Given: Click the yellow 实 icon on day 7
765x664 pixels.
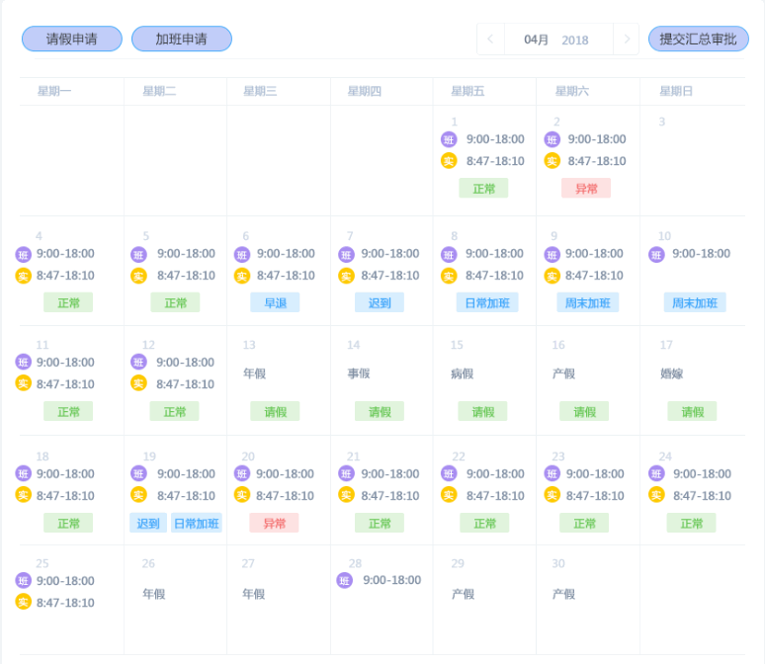Looking at the screenshot, I should click(346, 276).
